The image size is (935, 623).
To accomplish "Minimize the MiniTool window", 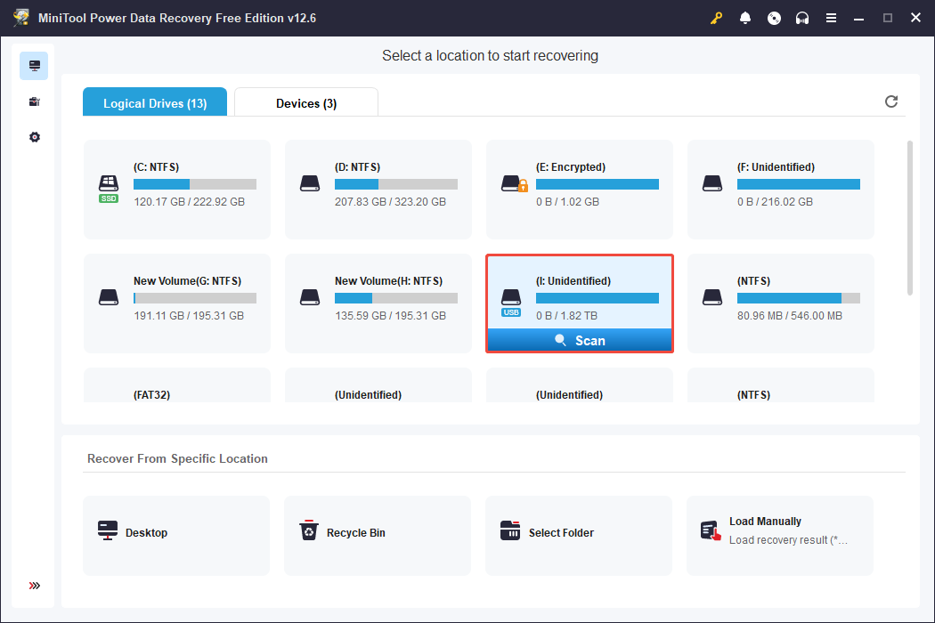I will coord(858,18).
